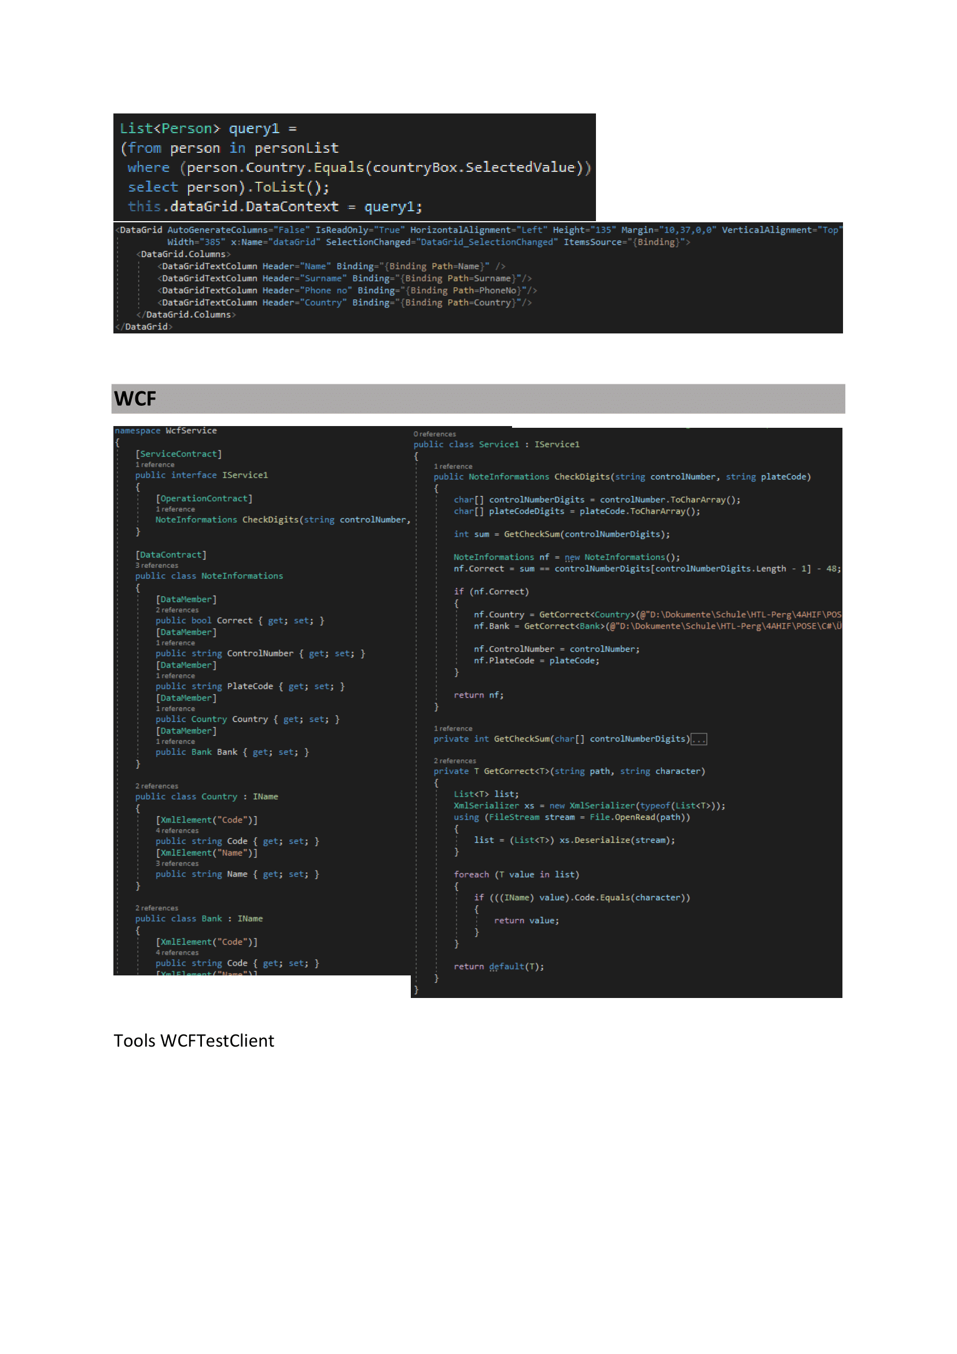
Task: Click the DataGrid AutoGenerateColumns="False" opening tag
Action: tap(478, 230)
